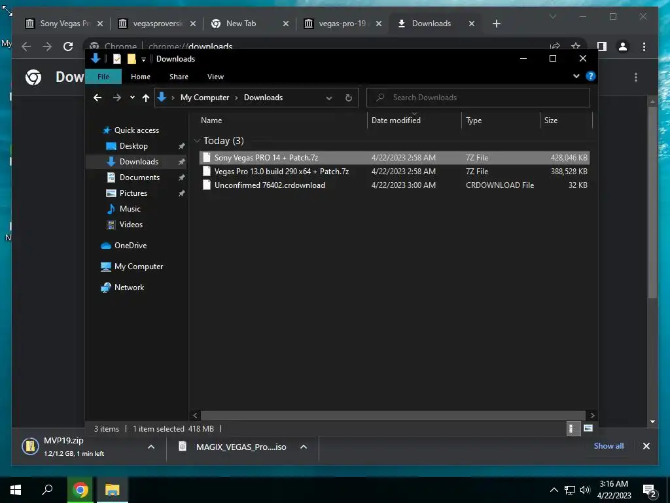Open the Windows Start menu
The image size is (670, 503).
[x=16, y=490]
